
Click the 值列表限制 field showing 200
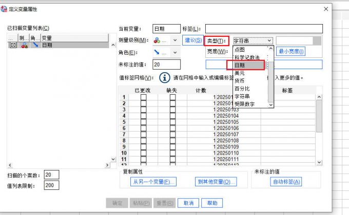pyautogui.click(x=52, y=185)
